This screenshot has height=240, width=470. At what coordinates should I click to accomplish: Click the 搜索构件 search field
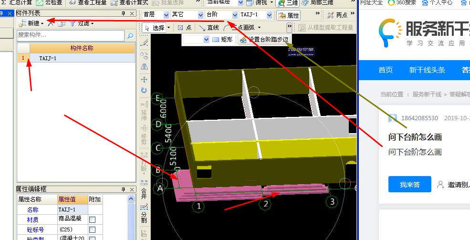[71, 35]
